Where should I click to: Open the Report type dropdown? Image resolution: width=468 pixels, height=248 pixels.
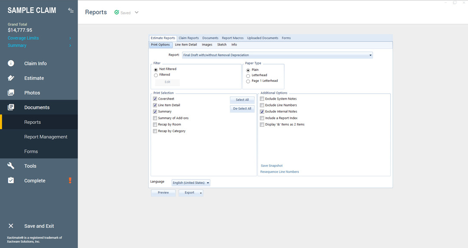pyautogui.click(x=370, y=55)
